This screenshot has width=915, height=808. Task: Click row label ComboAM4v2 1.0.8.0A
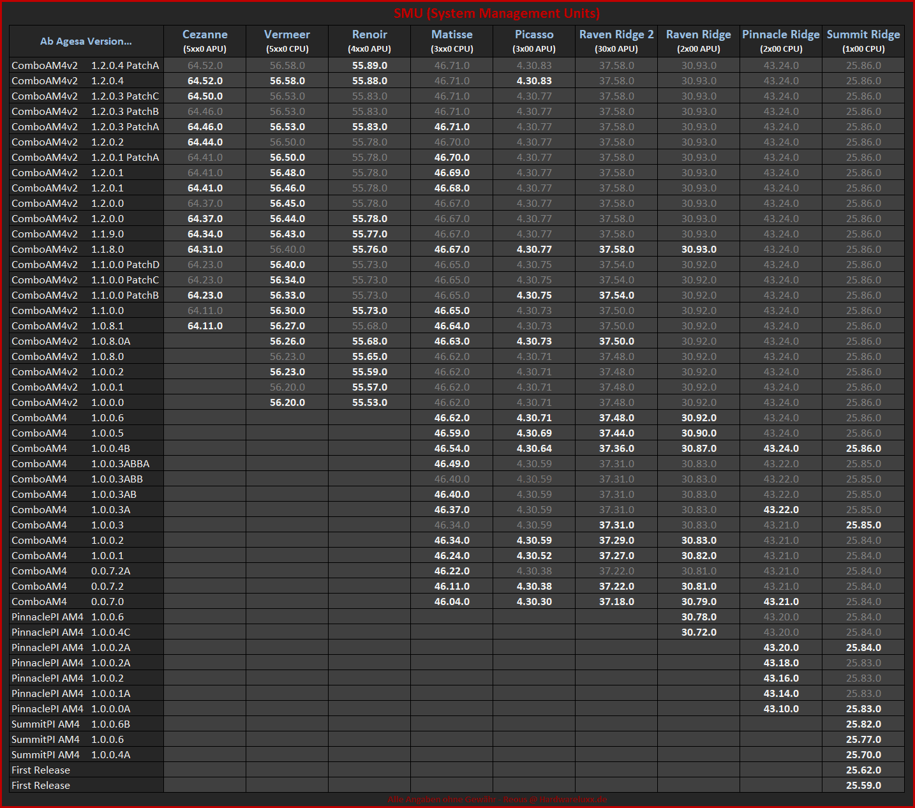click(x=86, y=341)
